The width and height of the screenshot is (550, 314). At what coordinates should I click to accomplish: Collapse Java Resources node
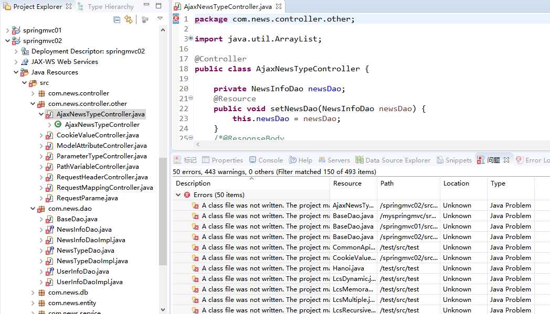[16, 72]
